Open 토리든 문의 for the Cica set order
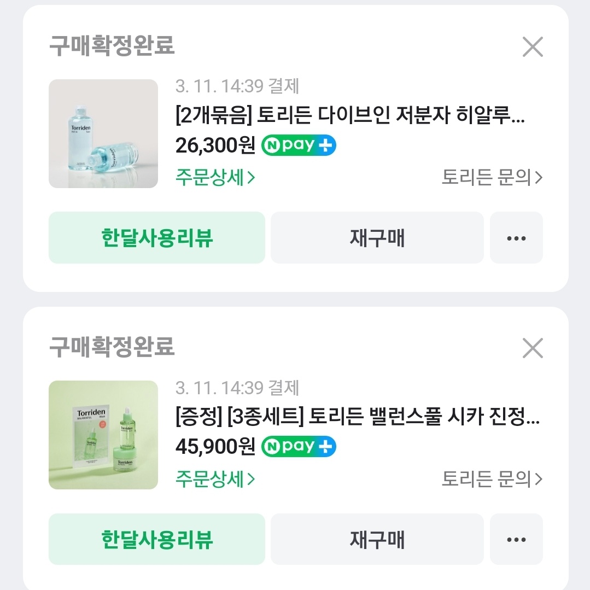This screenshot has width=590, height=590. point(492,479)
